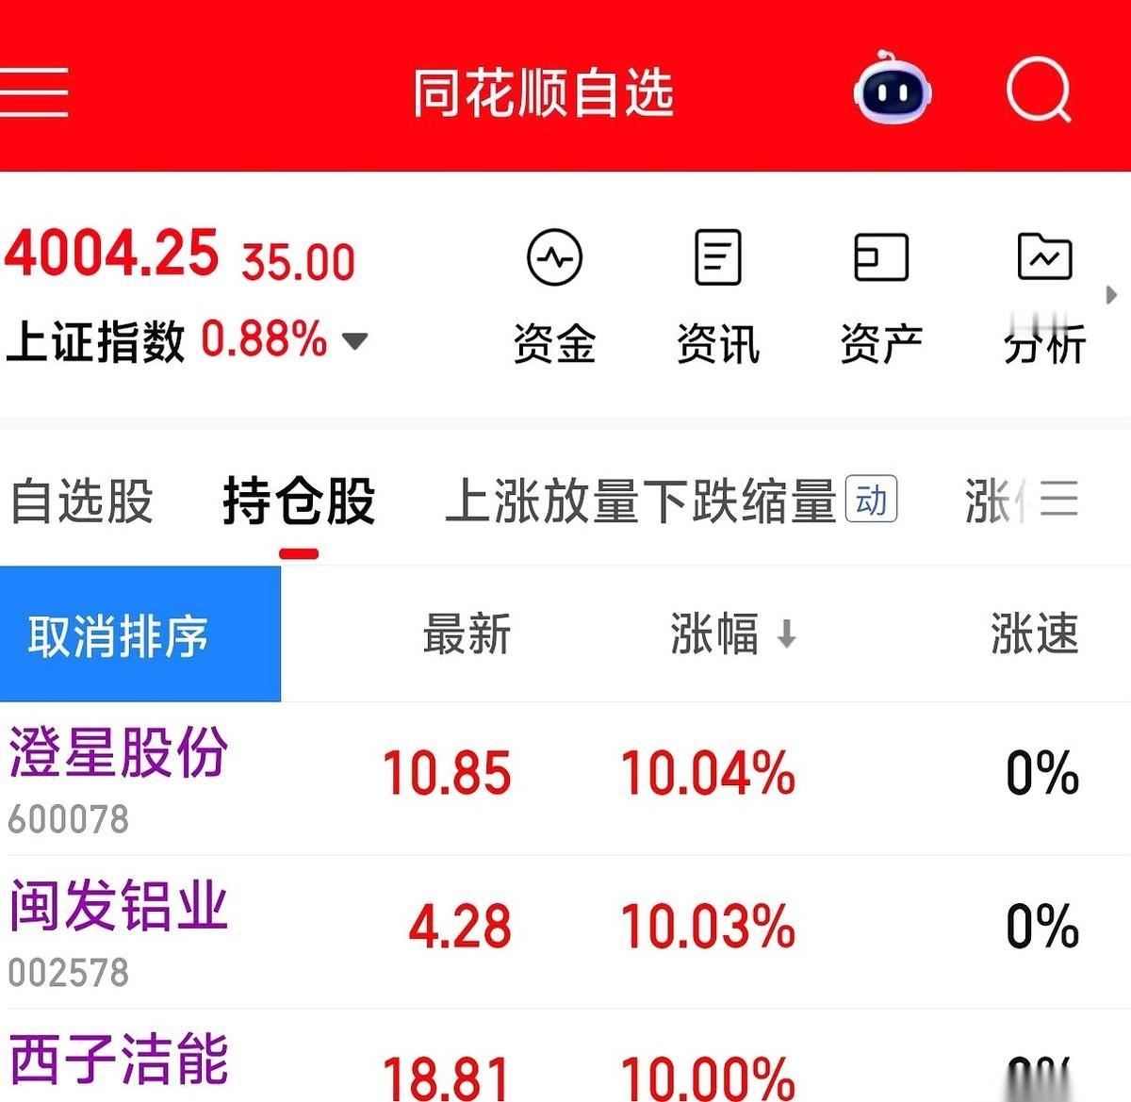1131x1102 pixels.
Task: Open the hamburger menu icon
Action: [34, 92]
